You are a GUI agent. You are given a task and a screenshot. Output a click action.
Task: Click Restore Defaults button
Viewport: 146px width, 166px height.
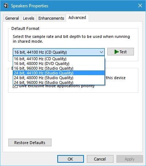pos(30,143)
